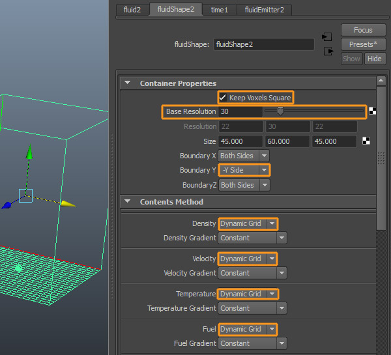This screenshot has height=355, width=391.
Task: Click the Focus button
Action: tap(363, 30)
